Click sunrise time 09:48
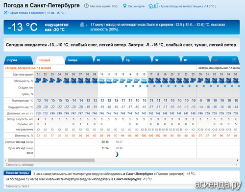The width and height of the screenshot is (245, 192). point(105,142)
